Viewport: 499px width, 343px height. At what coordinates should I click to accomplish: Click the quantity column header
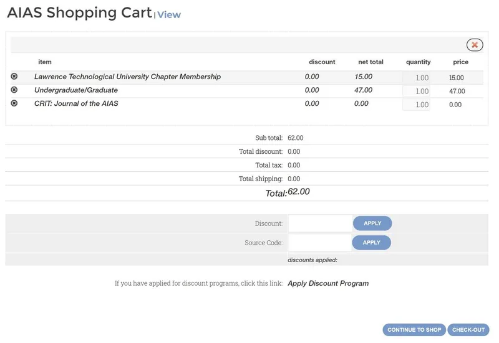(418, 62)
